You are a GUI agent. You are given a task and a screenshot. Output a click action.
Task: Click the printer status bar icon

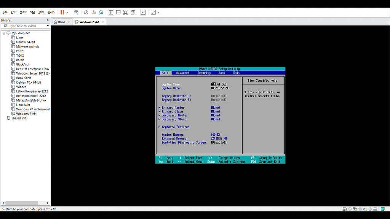[x=360, y=209]
